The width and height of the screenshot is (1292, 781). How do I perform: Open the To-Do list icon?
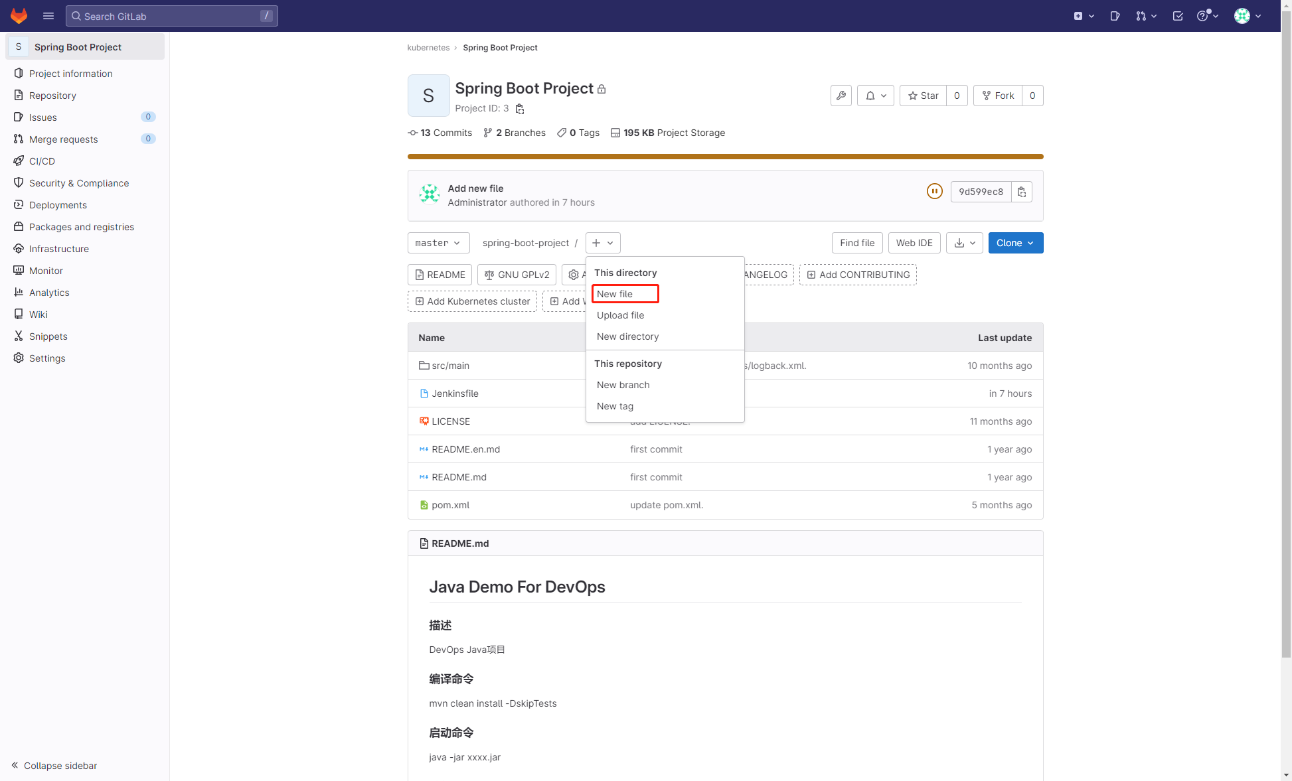click(x=1178, y=16)
